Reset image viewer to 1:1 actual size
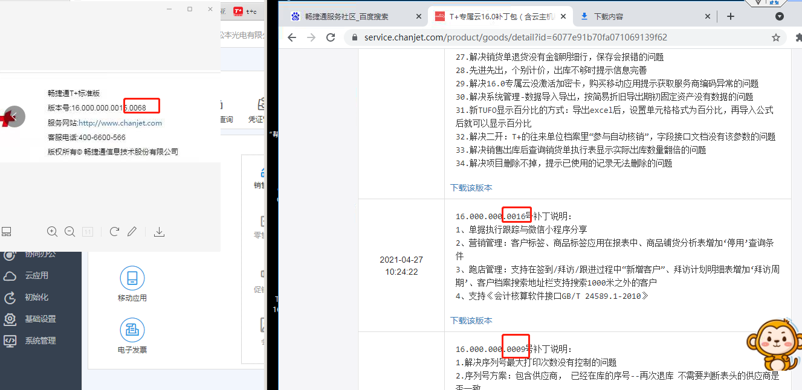802x390 pixels. pos(88,231)
